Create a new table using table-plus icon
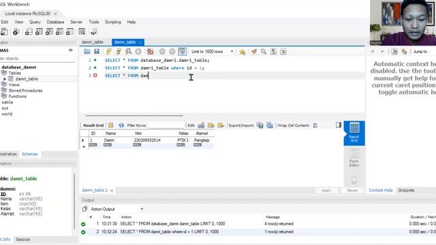 (39, 32)
